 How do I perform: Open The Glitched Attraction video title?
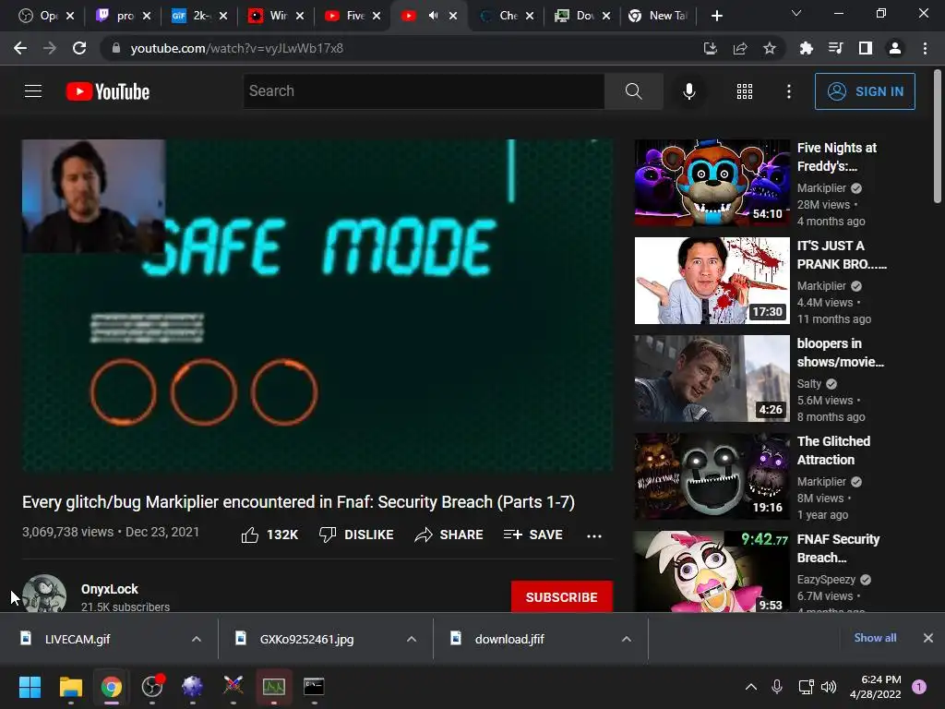pyautogui.click(x=833, y=451)
